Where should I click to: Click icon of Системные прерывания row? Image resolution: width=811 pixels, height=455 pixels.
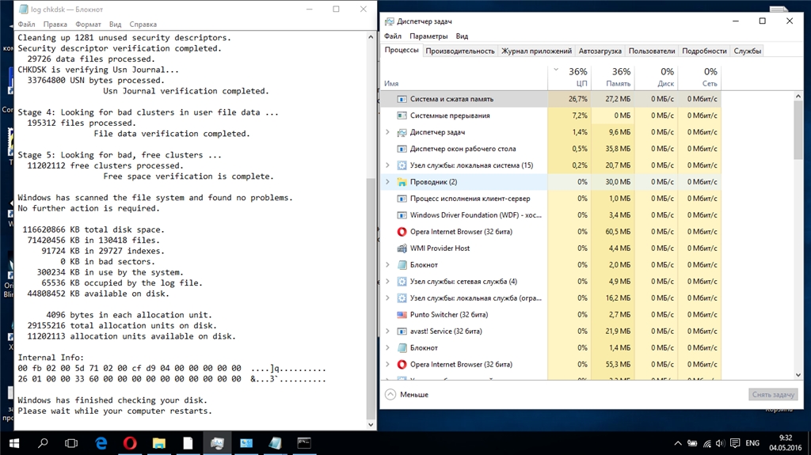point(402,116)
